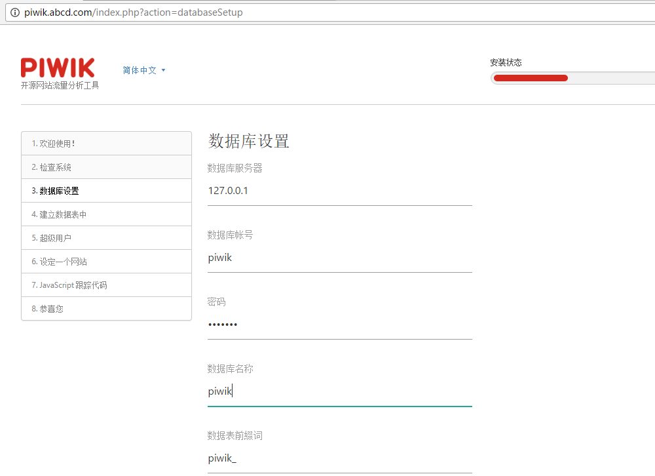Click the 数据库帐号 input field
This screenshot has width=655, height=476.
(x=339, y=258)
